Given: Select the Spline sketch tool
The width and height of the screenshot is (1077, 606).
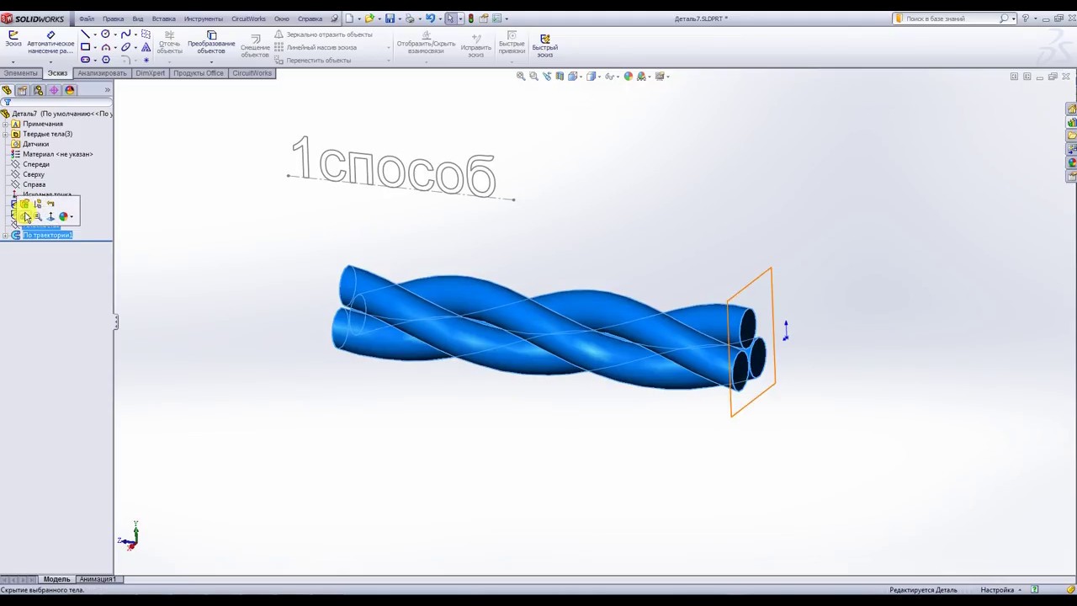Looking at the screenshot, I should 125,35.
